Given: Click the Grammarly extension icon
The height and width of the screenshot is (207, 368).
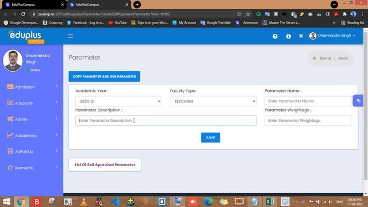Looking at the screenshot, I should click(x=258, y=14).
